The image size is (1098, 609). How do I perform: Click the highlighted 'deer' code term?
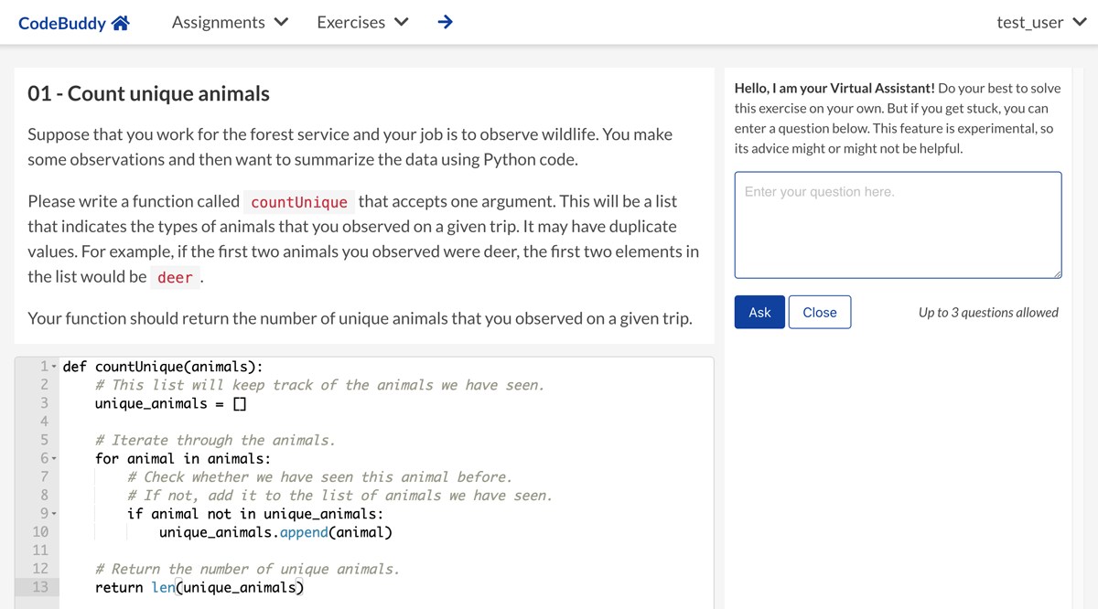tap(175, 277)
